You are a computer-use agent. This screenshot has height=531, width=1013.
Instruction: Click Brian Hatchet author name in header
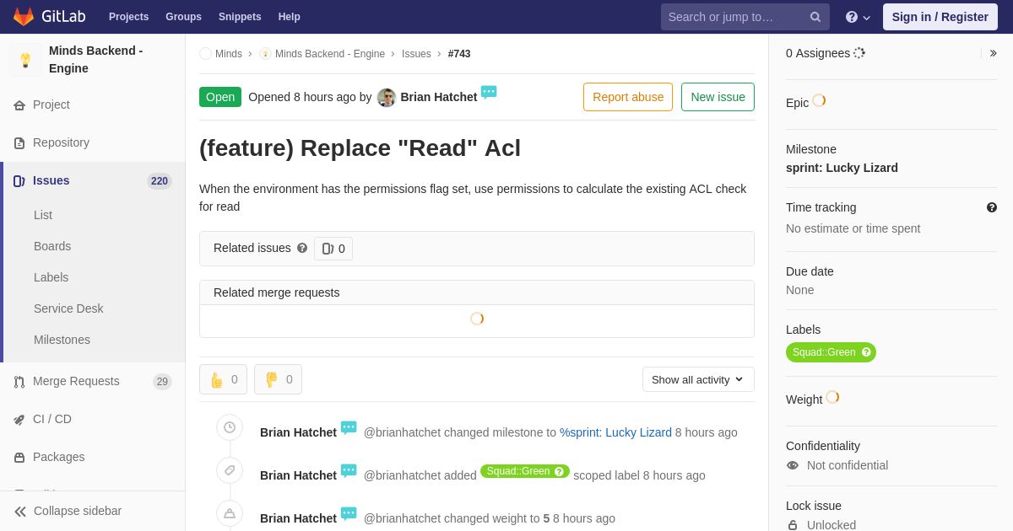tap(439, 97)
